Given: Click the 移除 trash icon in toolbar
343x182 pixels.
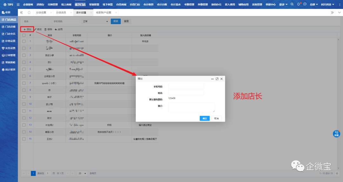Looking at the screenshot, I should [46, 29].
